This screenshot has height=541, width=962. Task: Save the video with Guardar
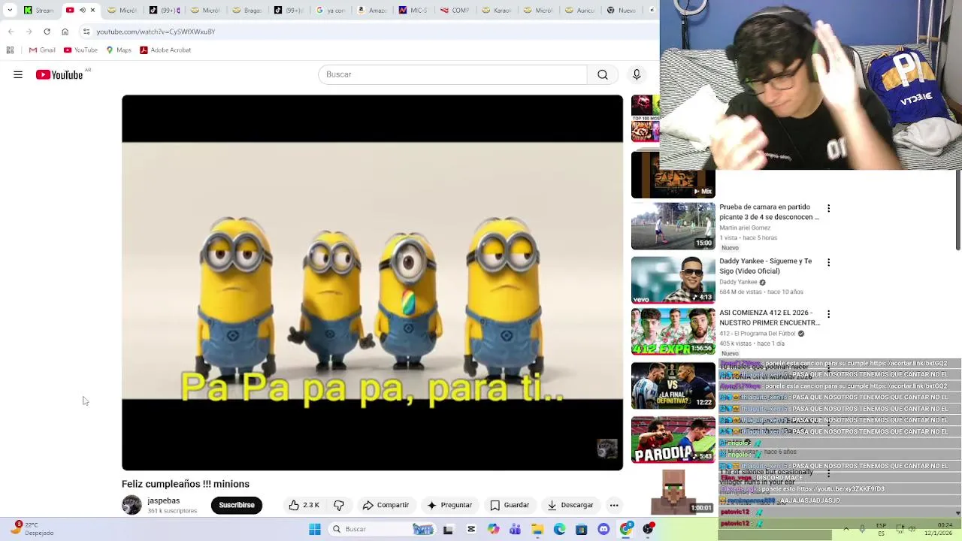point(510,505)
